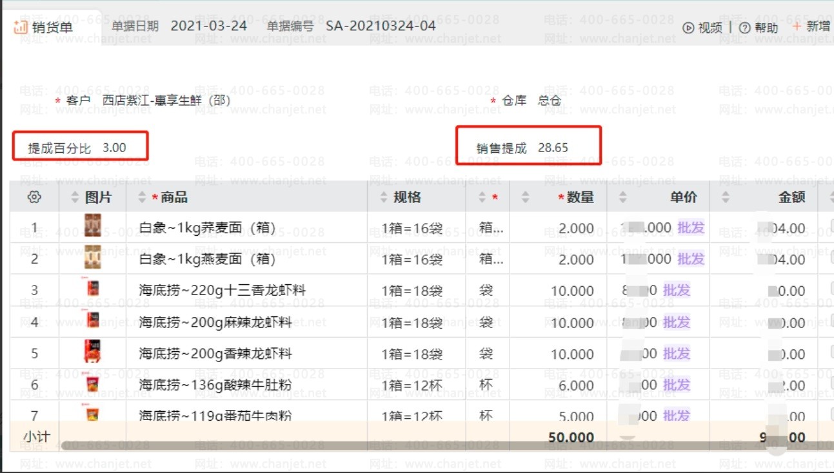Click the 小计 total quantity 50.000
Screen dimensions: 834x473
click(x=571, y=438)
